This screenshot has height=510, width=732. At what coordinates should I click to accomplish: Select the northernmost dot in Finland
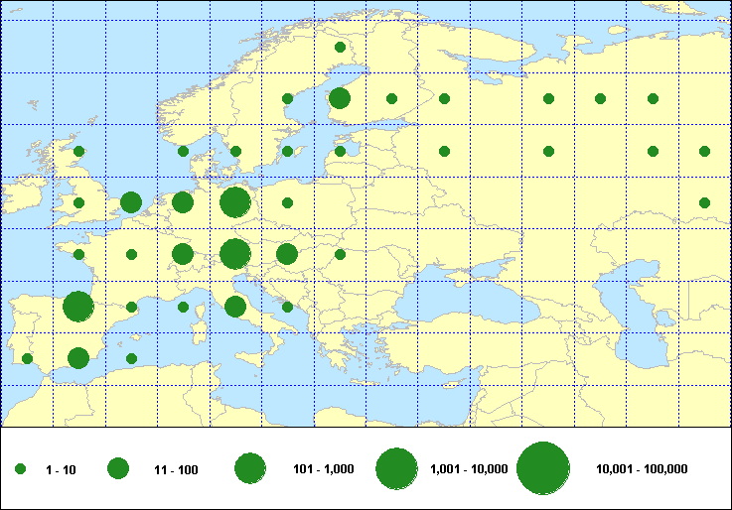[x=340, y=47]
